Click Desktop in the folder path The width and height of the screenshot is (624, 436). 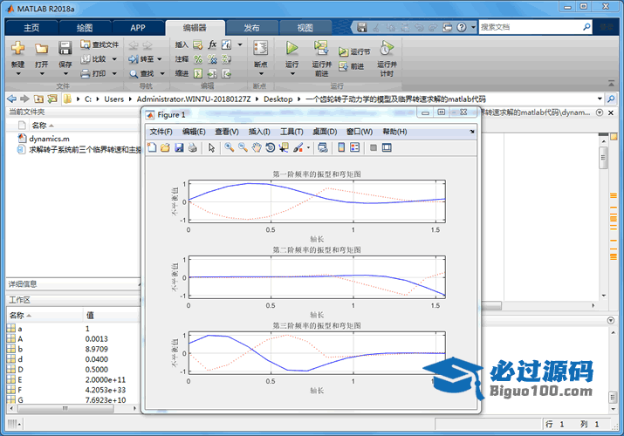click(x=278, y=99)
